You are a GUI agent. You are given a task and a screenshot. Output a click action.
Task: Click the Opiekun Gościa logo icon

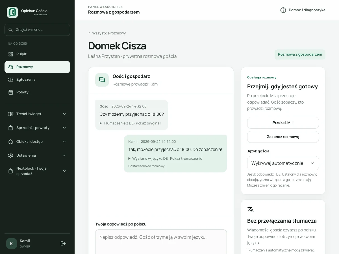pos(12,12)
